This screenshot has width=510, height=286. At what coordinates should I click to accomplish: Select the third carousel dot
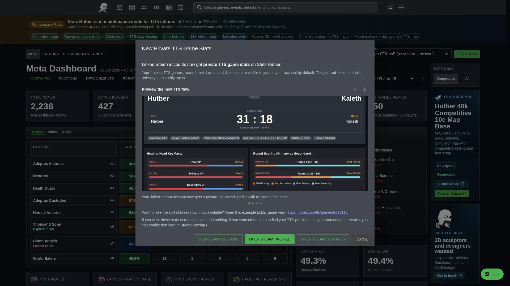[257, 203]
